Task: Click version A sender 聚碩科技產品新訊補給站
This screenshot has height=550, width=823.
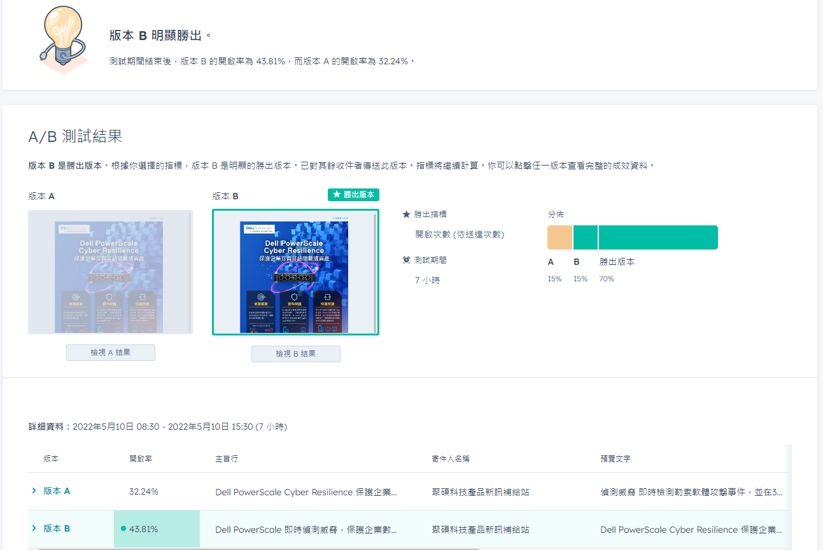Action: pyautogui.click(x=481, y=492)
